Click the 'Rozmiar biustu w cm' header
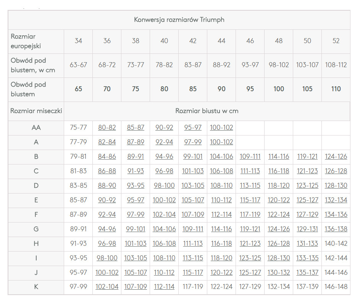 207,111
